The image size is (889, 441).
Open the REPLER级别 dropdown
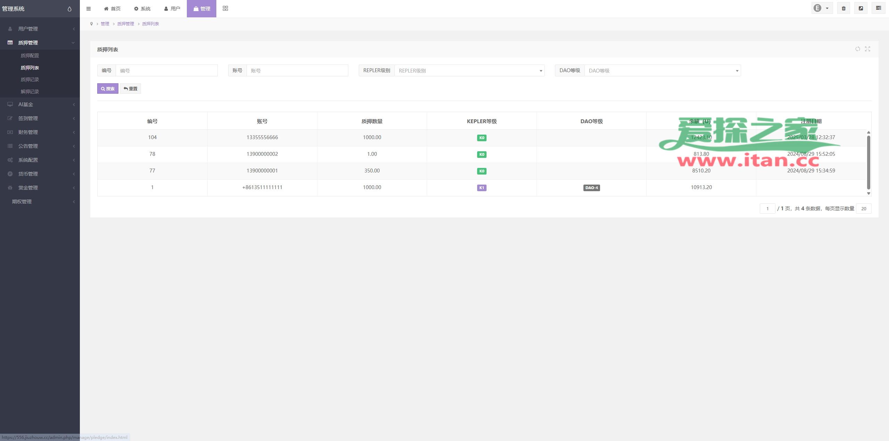click(469, 71)
